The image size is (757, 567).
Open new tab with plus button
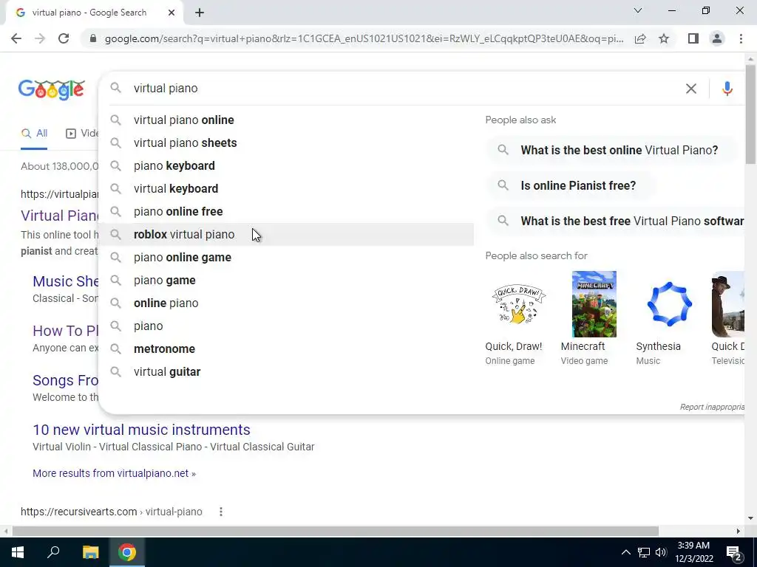coord(200,13)
